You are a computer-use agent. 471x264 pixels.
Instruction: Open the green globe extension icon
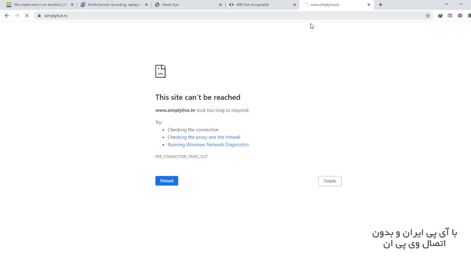pyautogui.click(x=440, y=16)
